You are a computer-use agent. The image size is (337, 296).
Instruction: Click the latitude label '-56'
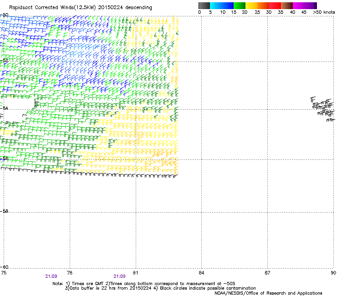[x=4, y=158]
